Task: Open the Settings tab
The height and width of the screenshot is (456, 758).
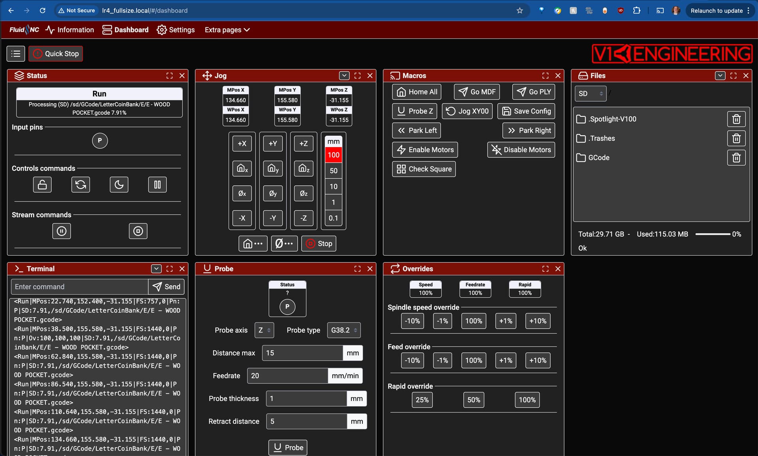Action: tap(176, 30)
